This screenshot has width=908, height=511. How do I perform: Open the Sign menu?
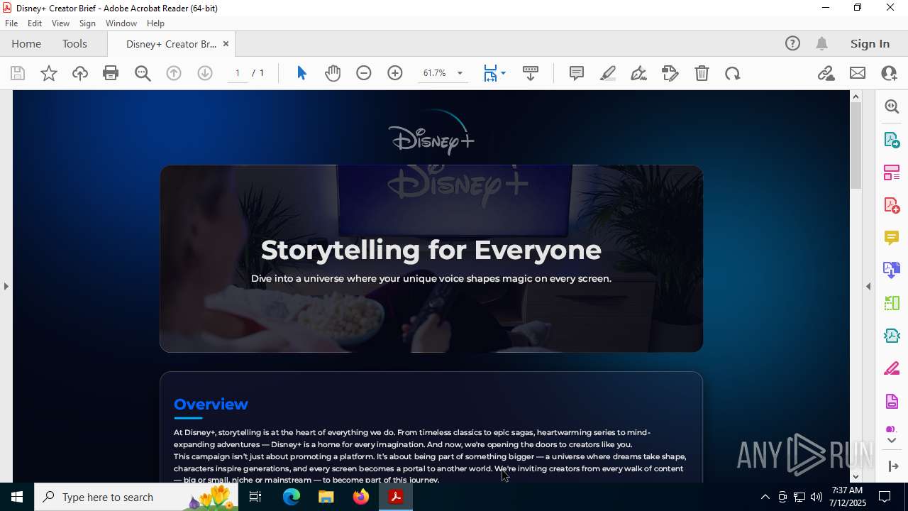click(x=88, y=23)
